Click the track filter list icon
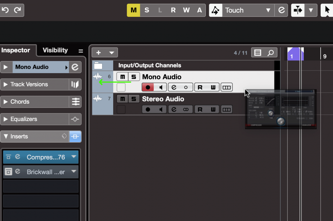 click(257, 52)
